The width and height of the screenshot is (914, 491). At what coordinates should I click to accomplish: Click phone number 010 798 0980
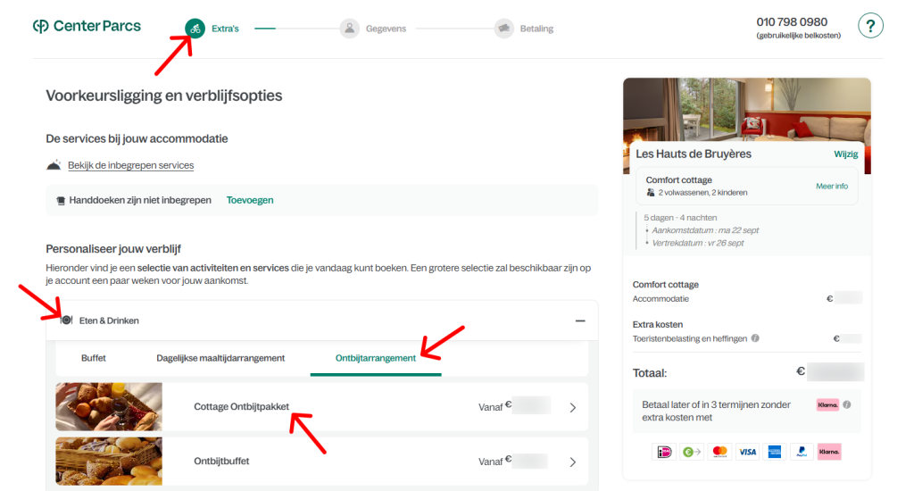tap(792, 22)
